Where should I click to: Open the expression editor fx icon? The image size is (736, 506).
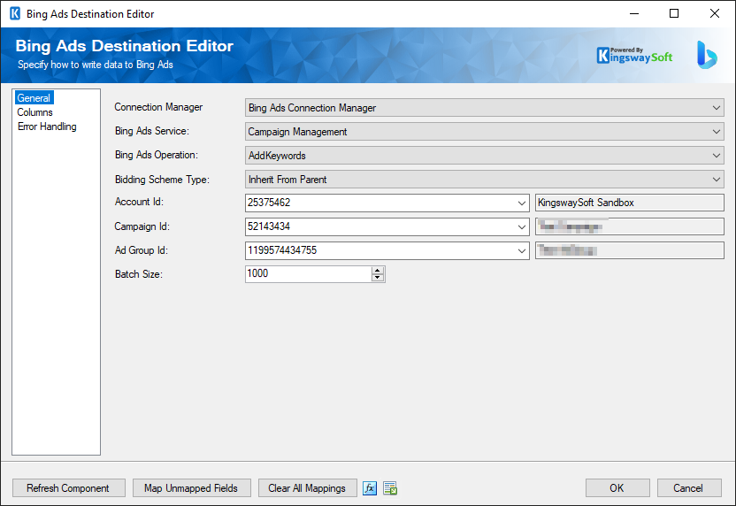[370, 488]
